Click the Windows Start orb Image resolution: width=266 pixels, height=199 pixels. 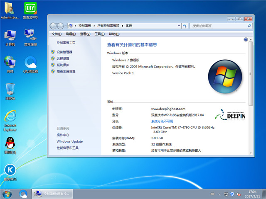pyautogui.click(x=7, y=194)
